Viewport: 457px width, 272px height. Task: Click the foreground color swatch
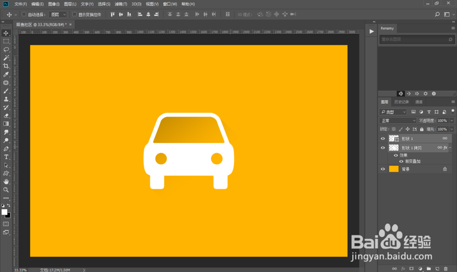pos(5,212)
